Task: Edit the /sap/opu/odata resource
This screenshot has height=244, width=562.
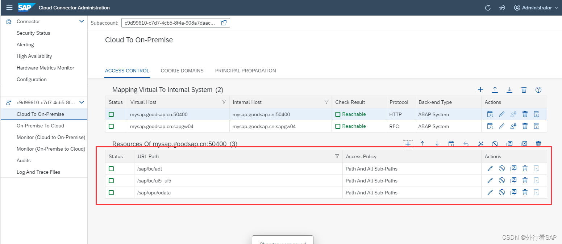Action: (x=490, y=192)
